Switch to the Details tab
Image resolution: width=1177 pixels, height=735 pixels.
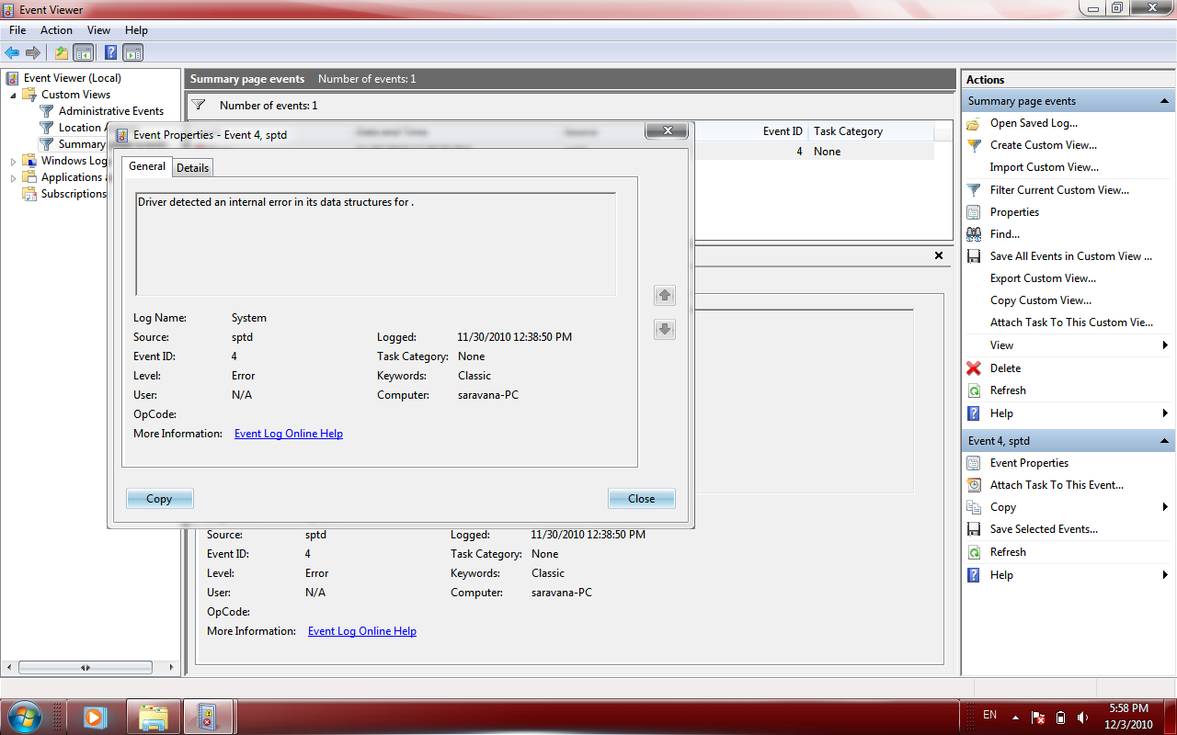[193, 167]
